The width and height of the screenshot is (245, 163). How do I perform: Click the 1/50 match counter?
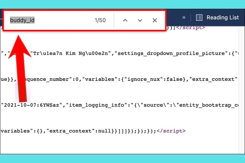[x=100, y=20]
